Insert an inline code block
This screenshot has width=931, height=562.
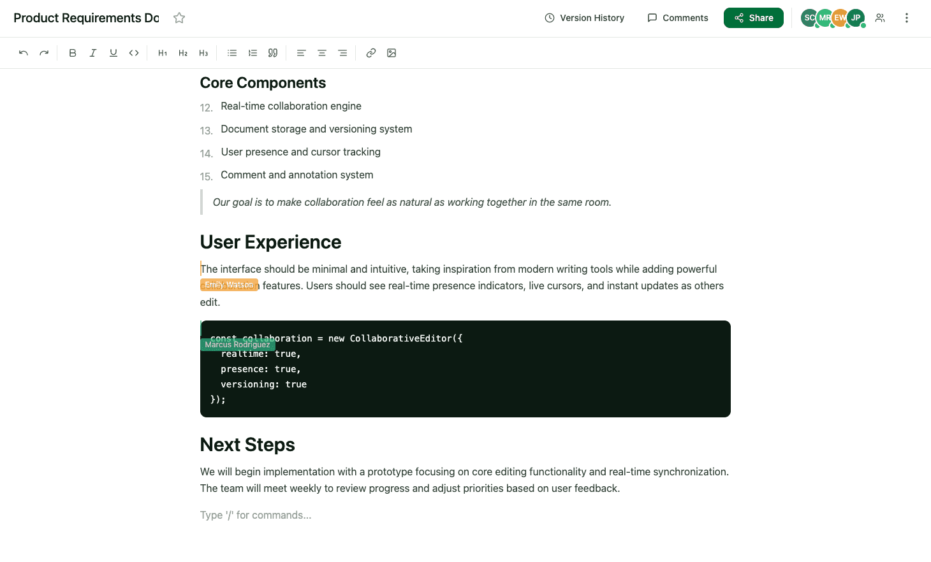134,53
